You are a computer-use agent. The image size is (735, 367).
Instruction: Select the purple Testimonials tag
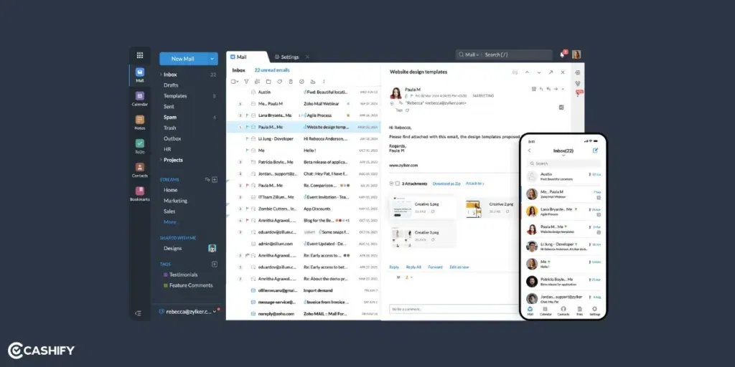(183, 275)
